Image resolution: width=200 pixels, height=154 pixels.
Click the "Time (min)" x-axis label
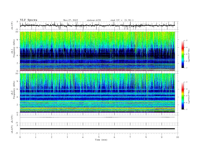(101, 140)
